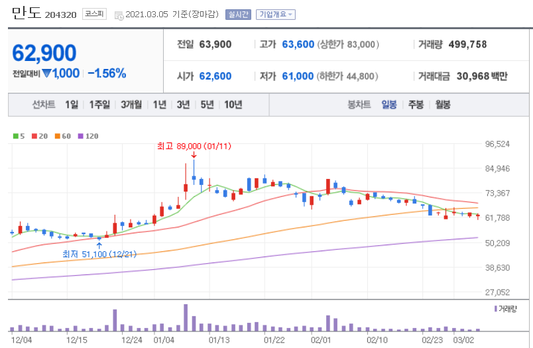Click the 03/02 date axis label
Viewport: 533px width, 348px height.
[x=463, y=340]
